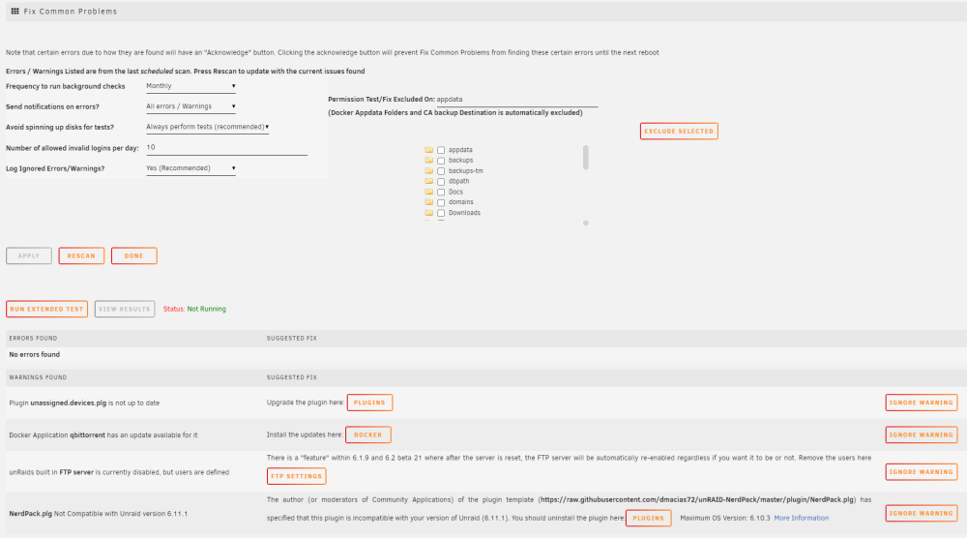This screenshot has height=538, width=967.
Task: Tick the dbpath checkbox
Action: (x=441, y=181)
